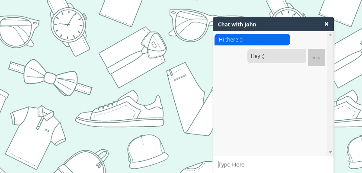Focus the 'Type Here' message input

(273, 164)
